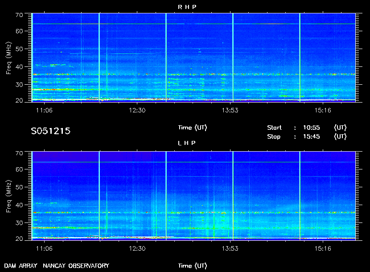Screen dimensions: 370x272
Task: Click the 60 frequency label on RHP axis
Action: coord(19,31)
